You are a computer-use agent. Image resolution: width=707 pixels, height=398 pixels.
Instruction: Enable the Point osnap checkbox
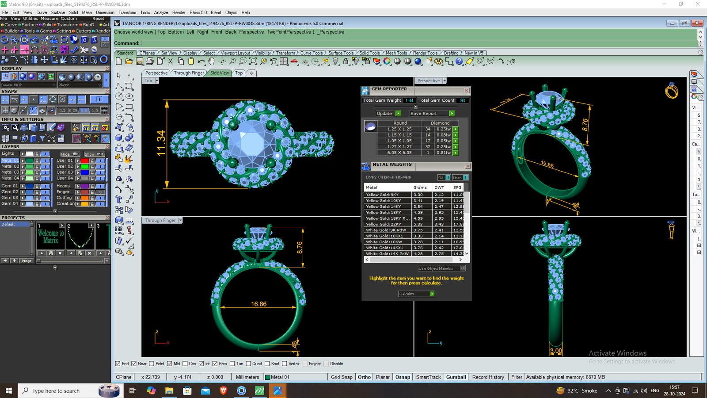click(152, 364)
